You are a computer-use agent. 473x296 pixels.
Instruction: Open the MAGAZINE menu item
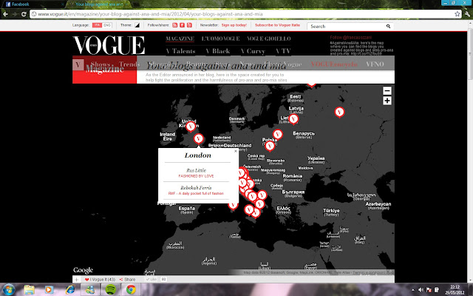point(180,38)
